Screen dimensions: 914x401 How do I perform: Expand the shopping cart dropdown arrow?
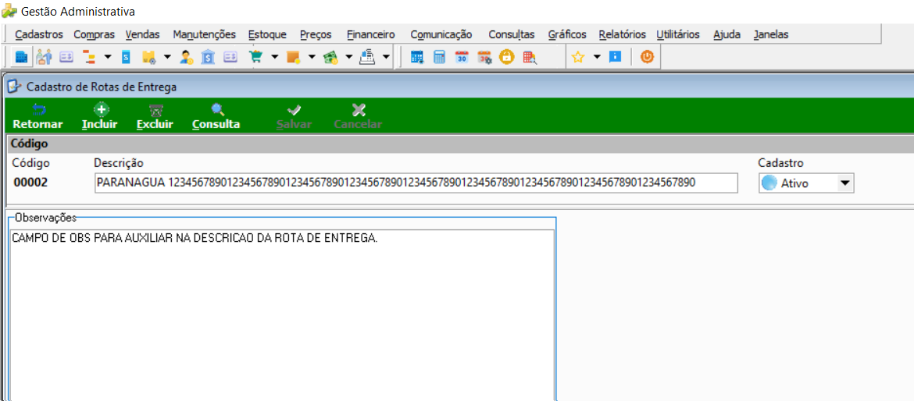[x=274, y=57]
